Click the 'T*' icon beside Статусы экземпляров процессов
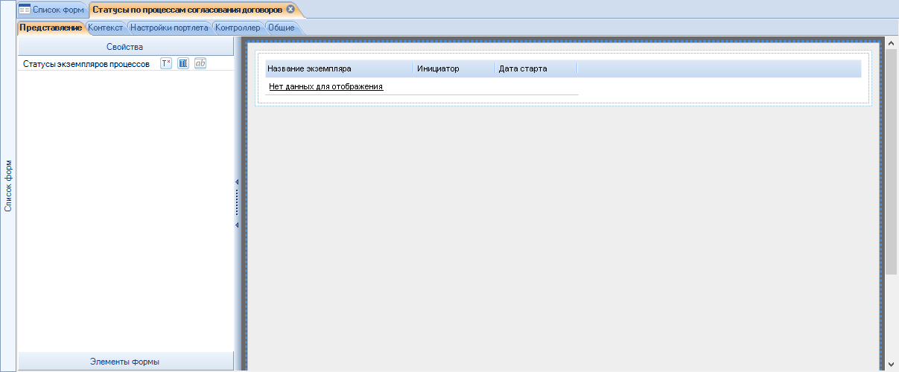 tap(166, 64)
